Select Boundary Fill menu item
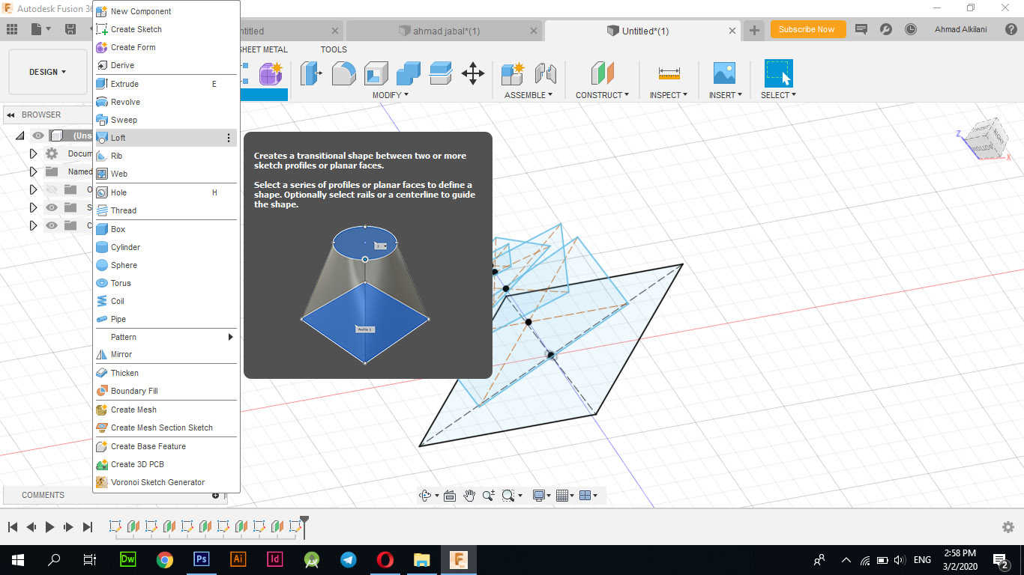Screen dimensions: 1024x575 (x=165, y=391)
